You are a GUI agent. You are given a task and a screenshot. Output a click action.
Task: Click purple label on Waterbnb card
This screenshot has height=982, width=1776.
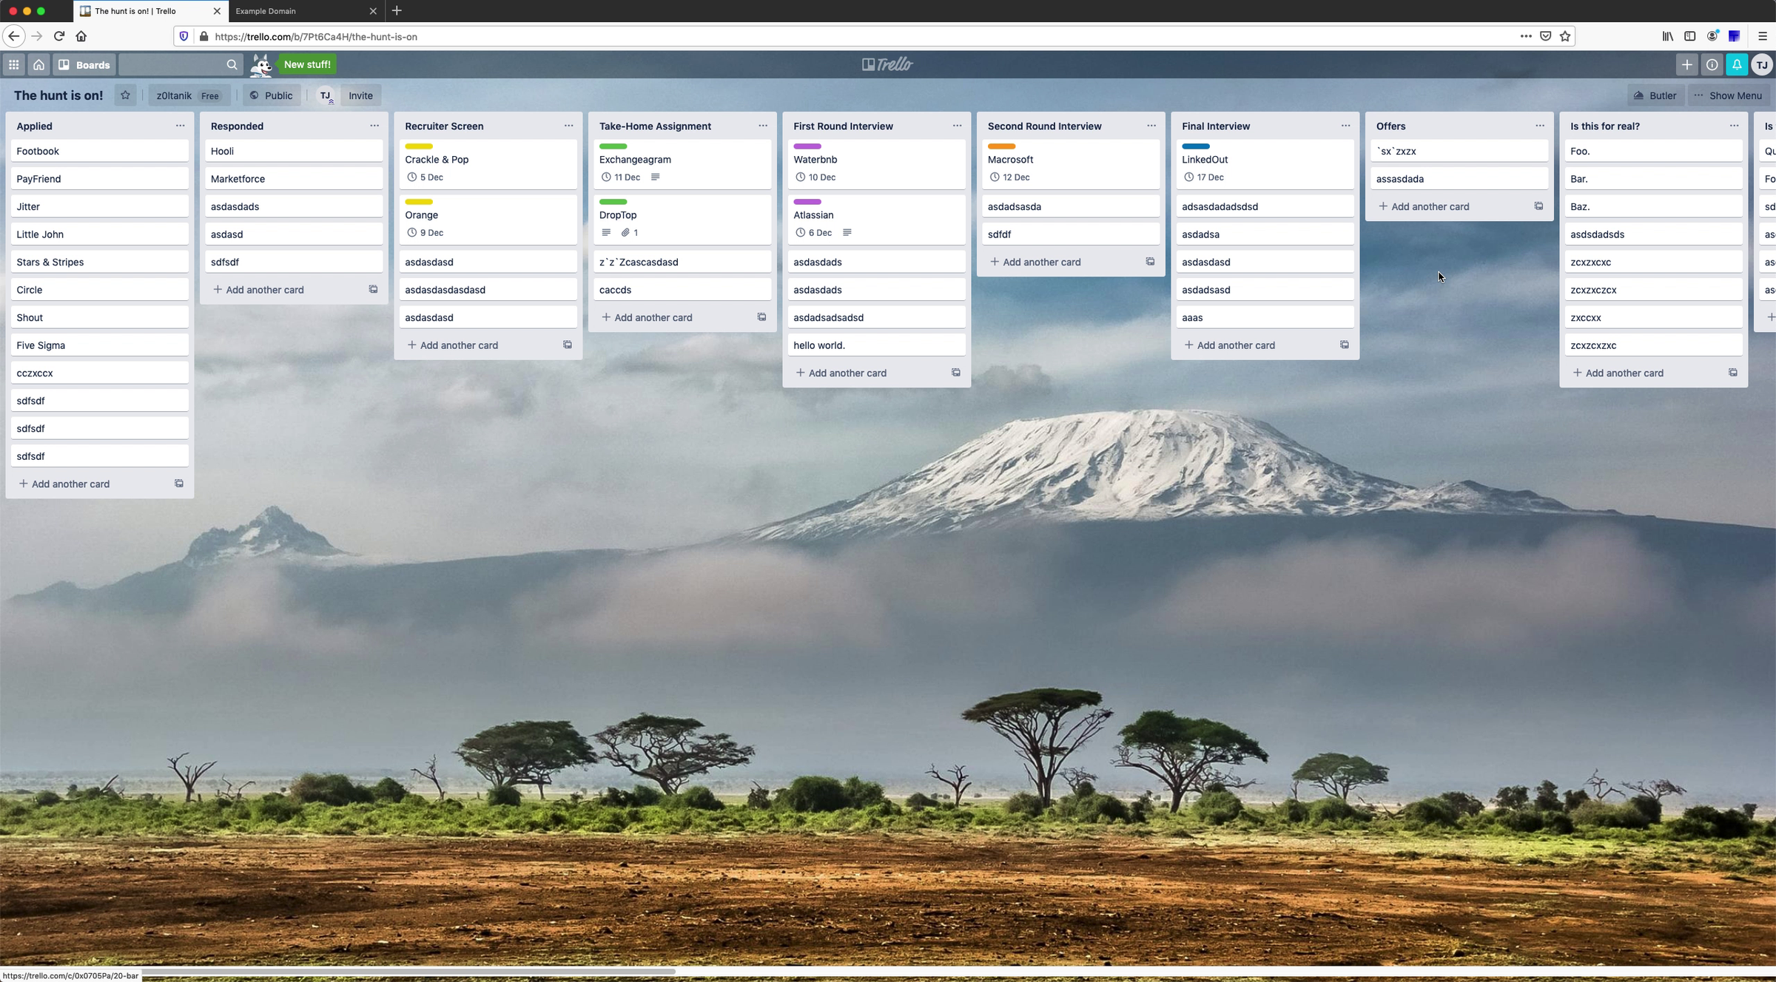click(807, 146)
